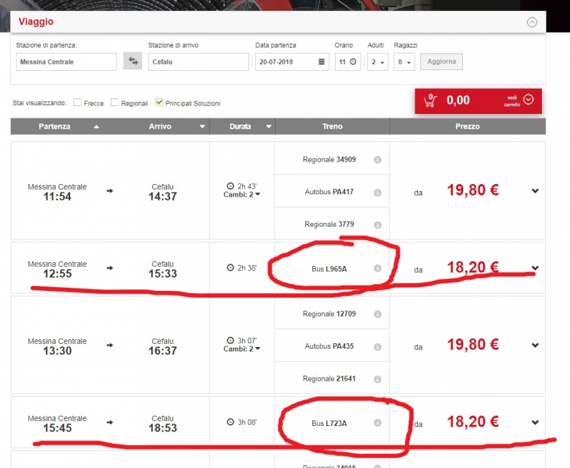Click the arrow icon in the 12:55 departure row
The height and width of the screenshot is (468, 570).
[x=110, y=268]
